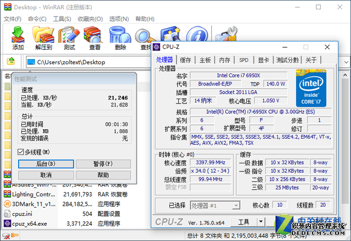351x241 pixels.
Task: Toggle the multithreading (多线程) checkbox
Action: (x=21, y=152)
